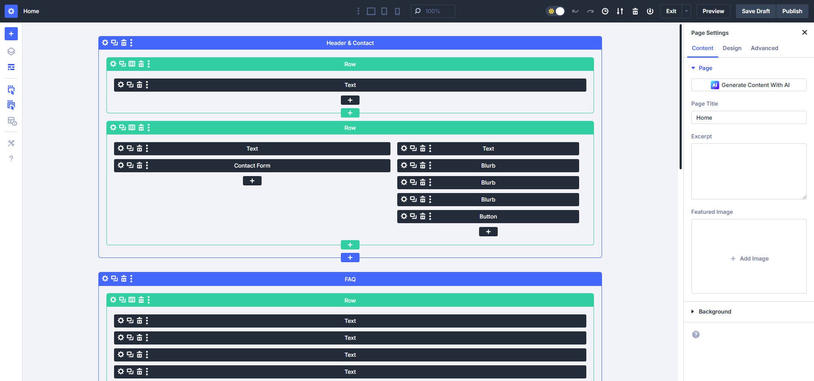Viewport: 814px width, 381px height.
Task: Click the Page Title input field
Action: [749, 118]
